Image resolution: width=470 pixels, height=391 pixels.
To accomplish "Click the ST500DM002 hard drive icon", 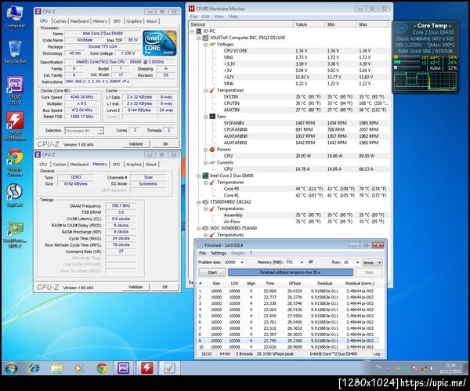I will click(205, 202).
